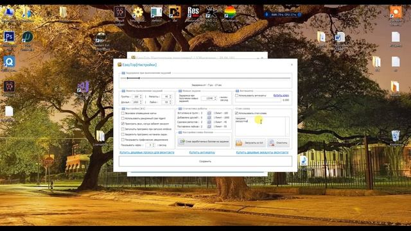411x231 pixels.
Task: Open the Resident Evil desktop shortcut
Action: (x=101, y=37)
